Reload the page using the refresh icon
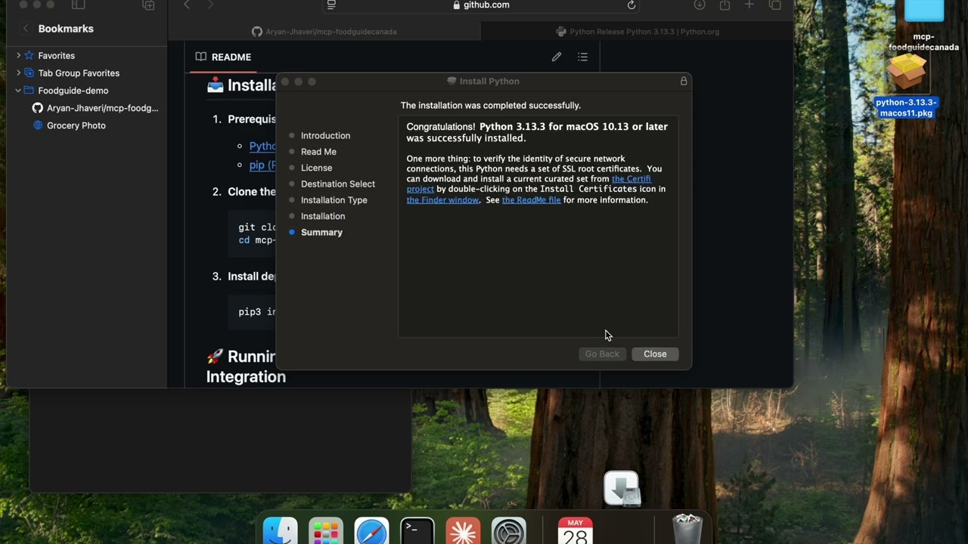Viewport: 968px width, 544px height. coord(631,5)
